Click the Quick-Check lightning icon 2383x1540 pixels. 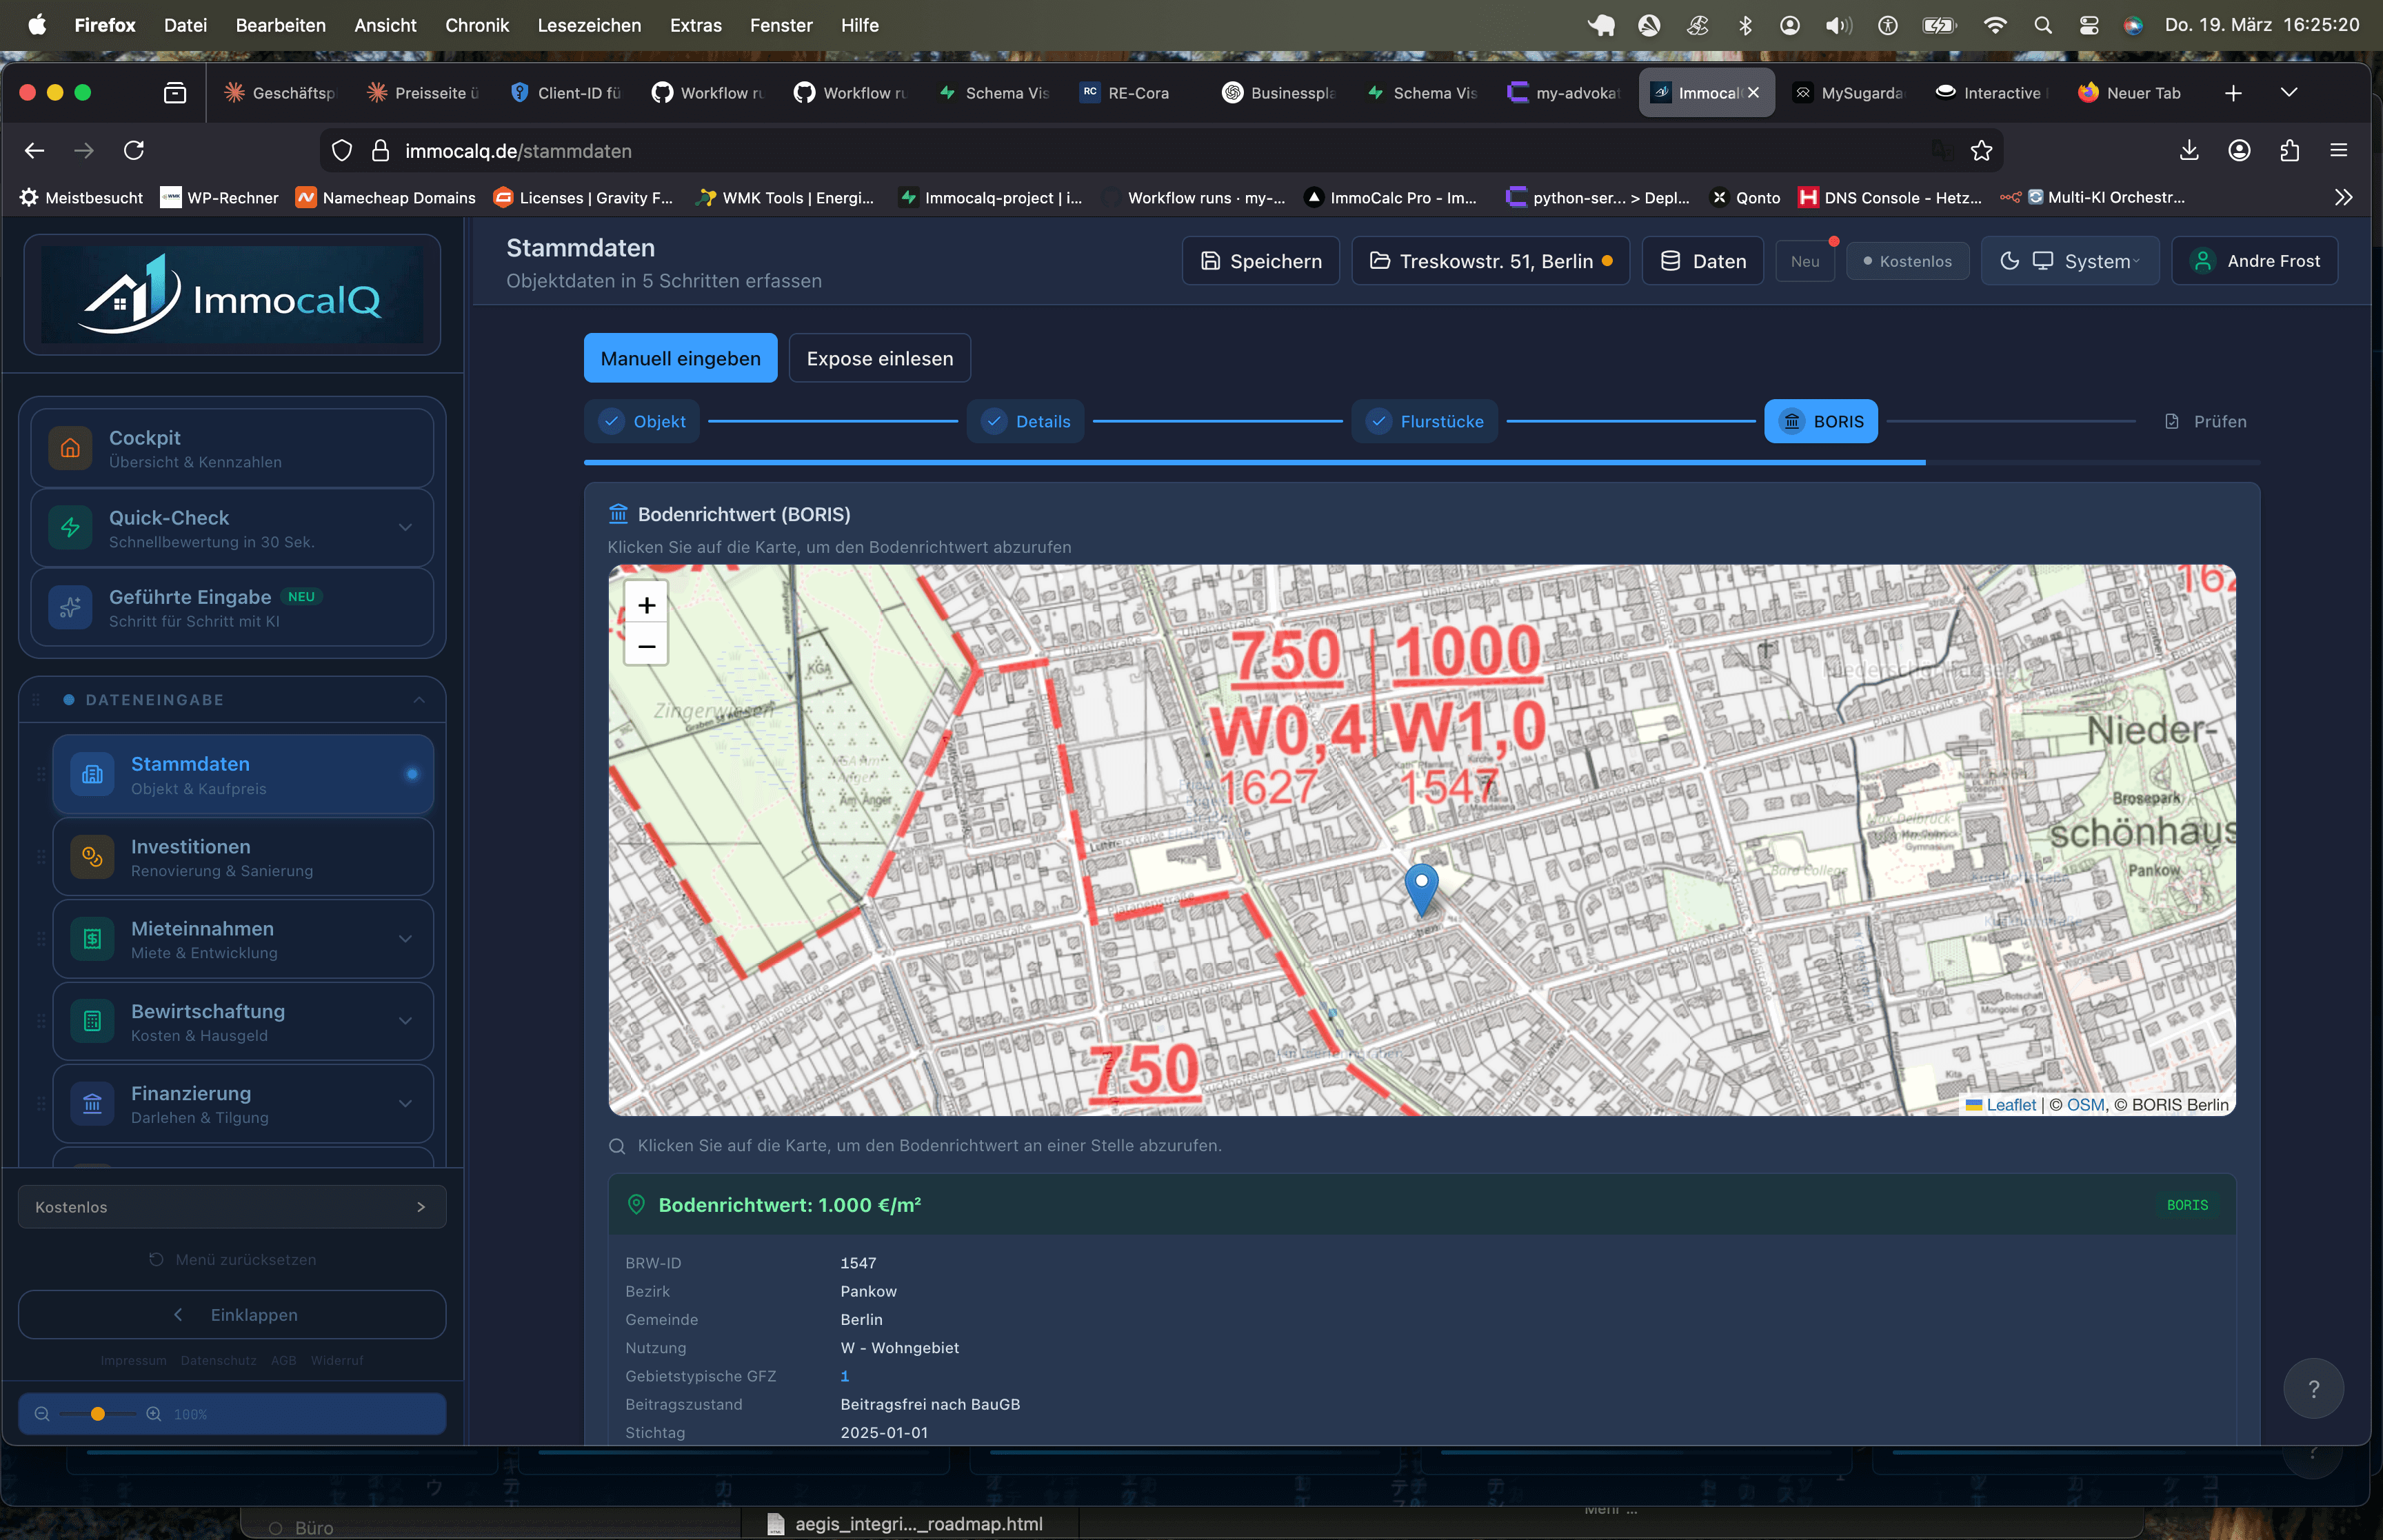[70, 528]
